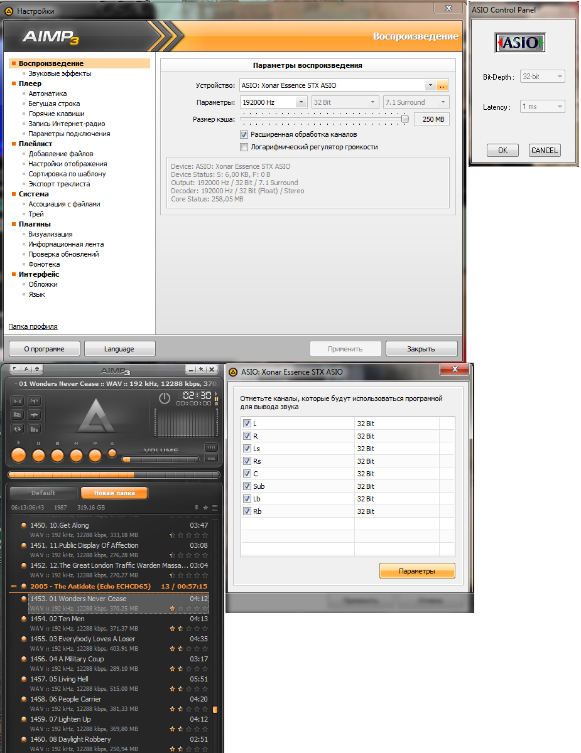Toggle the repeat arrows icon
581x753 pixels.
pos(18,429)
